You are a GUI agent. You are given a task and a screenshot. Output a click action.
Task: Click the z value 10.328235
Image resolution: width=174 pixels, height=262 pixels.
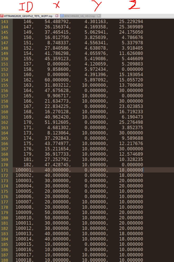(x=131, y=159)
